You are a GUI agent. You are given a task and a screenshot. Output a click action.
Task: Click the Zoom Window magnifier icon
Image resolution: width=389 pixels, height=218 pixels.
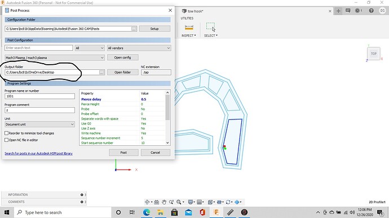(x=171, y=202)
